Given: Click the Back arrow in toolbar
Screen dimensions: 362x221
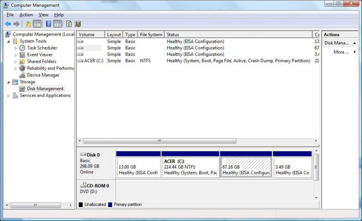Looking at the screenshot, I should coord(8,24).
